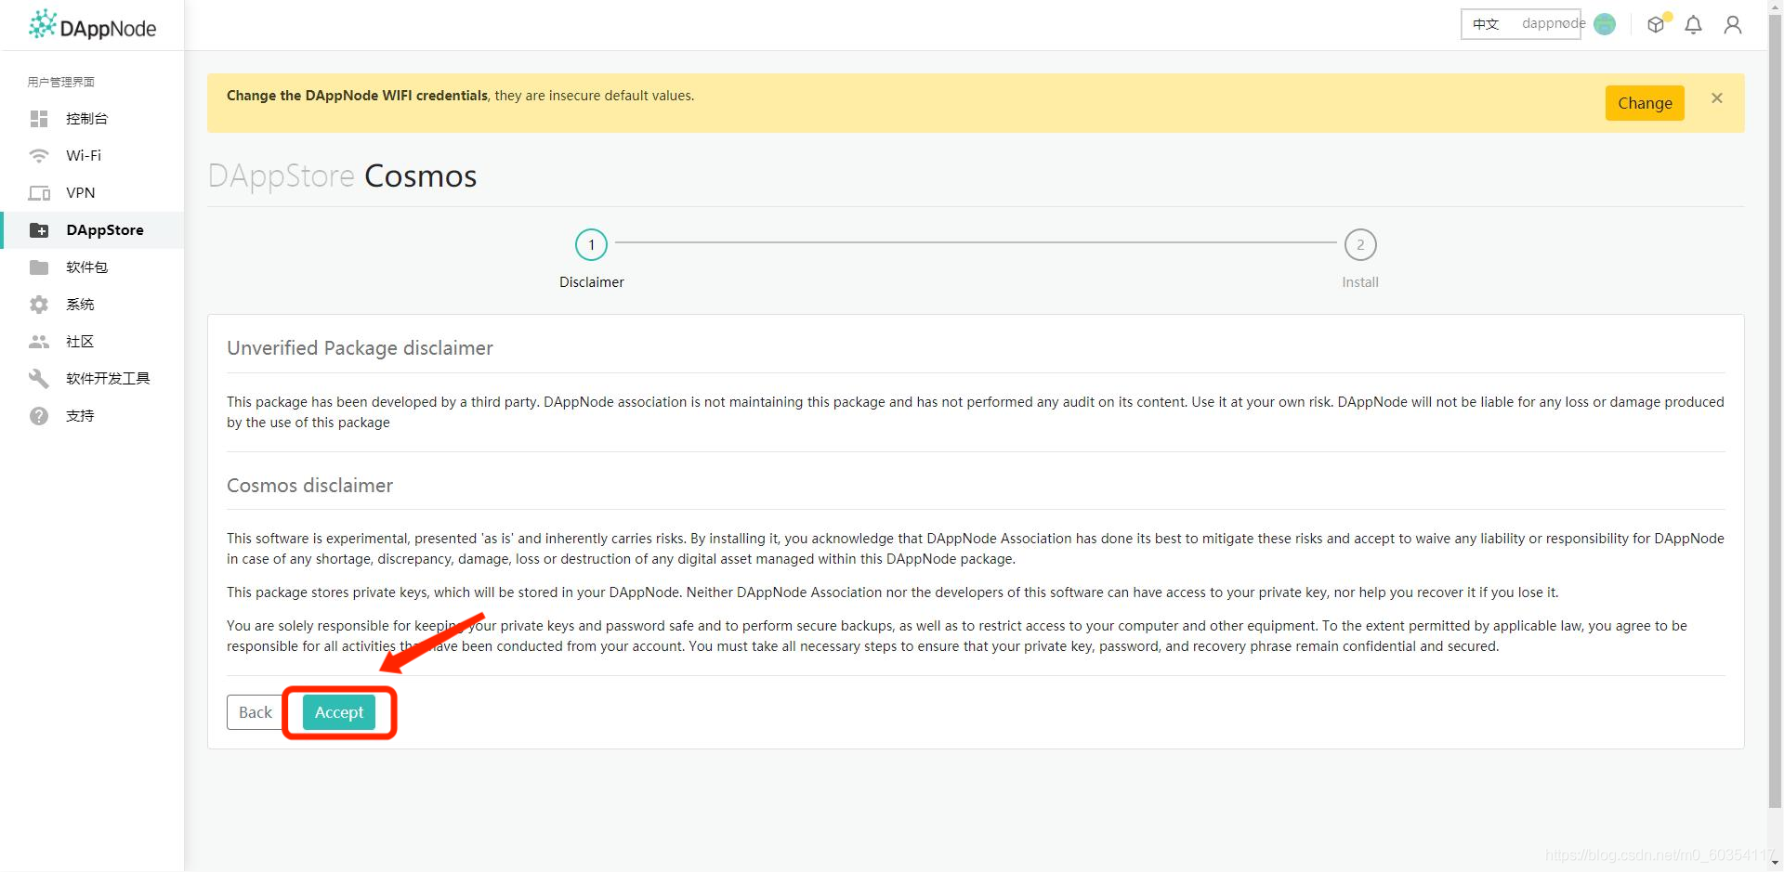Click the Change WIFI credentials button
Screen dimensions: 1784x872
1645,103
